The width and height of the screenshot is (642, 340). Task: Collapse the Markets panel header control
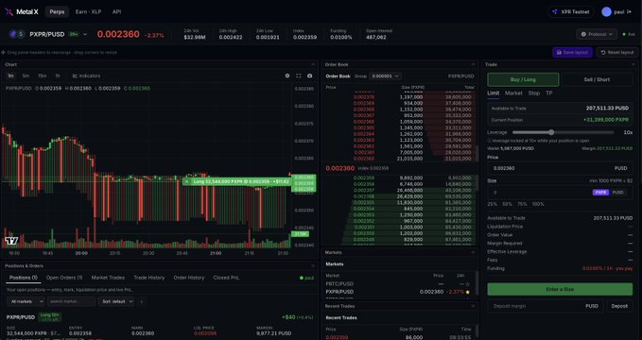click(x=473, y=252)
